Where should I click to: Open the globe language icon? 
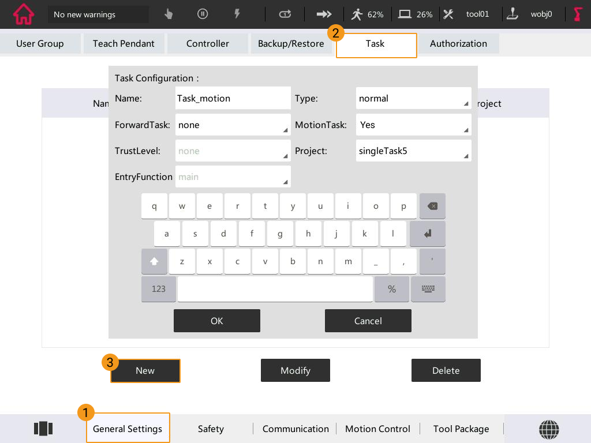coord(549,429)
